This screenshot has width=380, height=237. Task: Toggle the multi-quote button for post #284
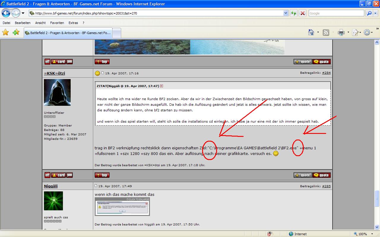(x=303, y=175)
